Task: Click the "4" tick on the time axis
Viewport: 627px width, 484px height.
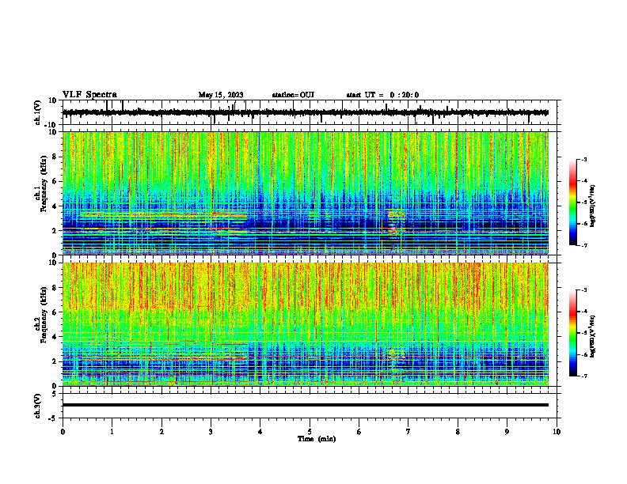Action: tap(260, 432)
